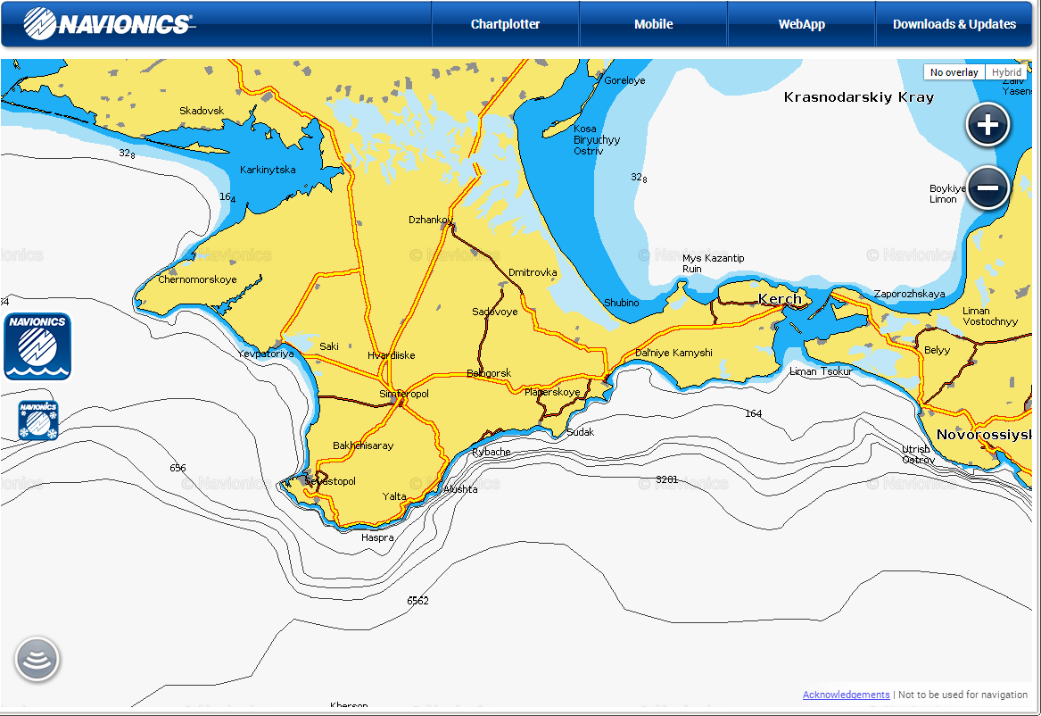Open the Chartplotter menu

click(505, 24)
